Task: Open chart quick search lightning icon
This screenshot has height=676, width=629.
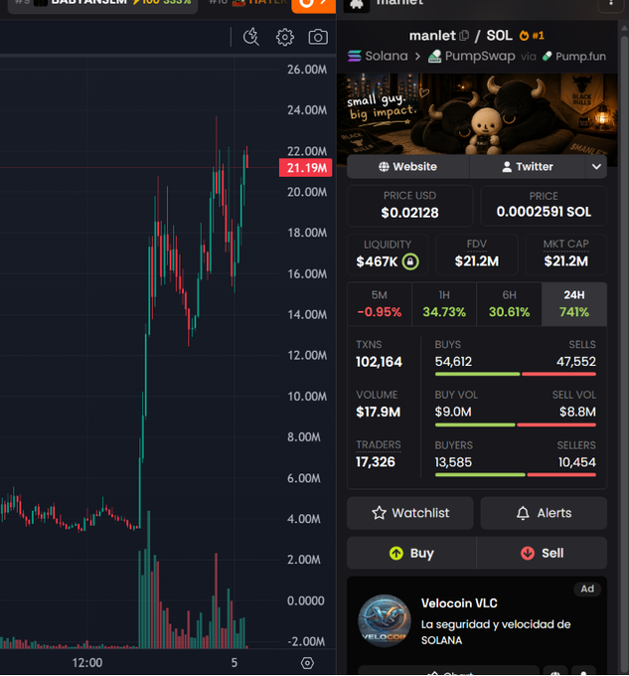Action: [x=251, y=37]
